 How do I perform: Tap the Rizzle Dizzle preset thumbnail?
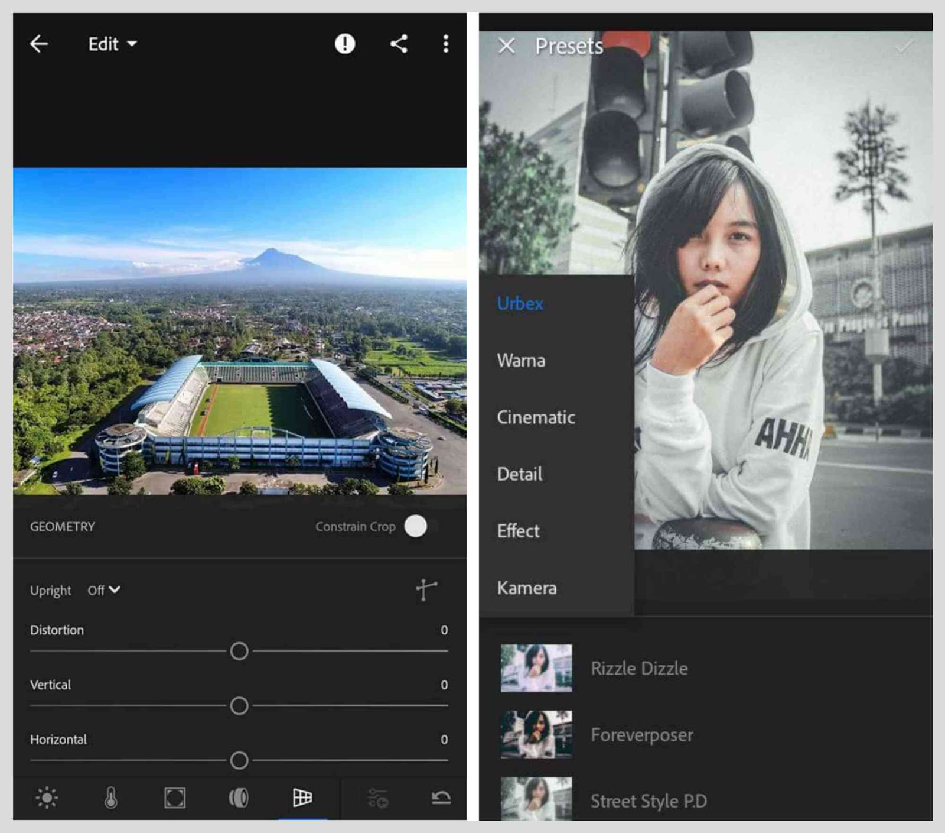click(535, 668)
